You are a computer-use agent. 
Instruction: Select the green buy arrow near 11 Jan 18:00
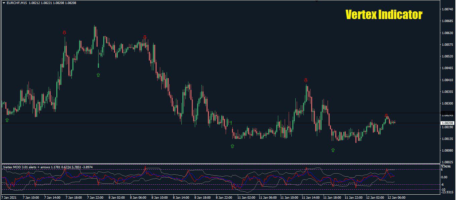[x=333, y=150]
